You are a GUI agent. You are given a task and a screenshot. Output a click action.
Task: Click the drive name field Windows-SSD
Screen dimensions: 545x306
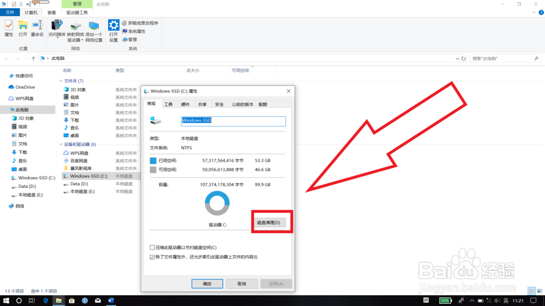pos(233,121)
